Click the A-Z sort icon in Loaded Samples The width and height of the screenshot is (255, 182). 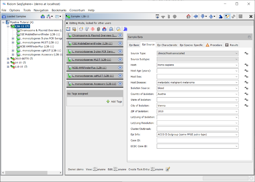click(49, 16)
